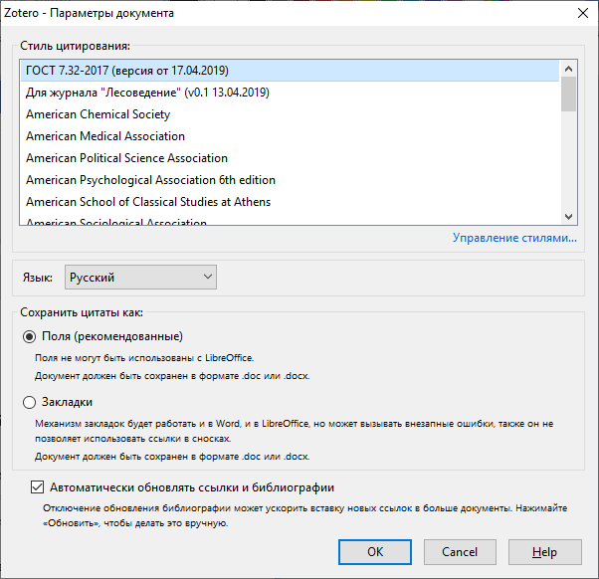Image resolution: width=599 pixels, height=579 pixels.
Task: Select the Закладки radio button
Action: tap(30, 402)
